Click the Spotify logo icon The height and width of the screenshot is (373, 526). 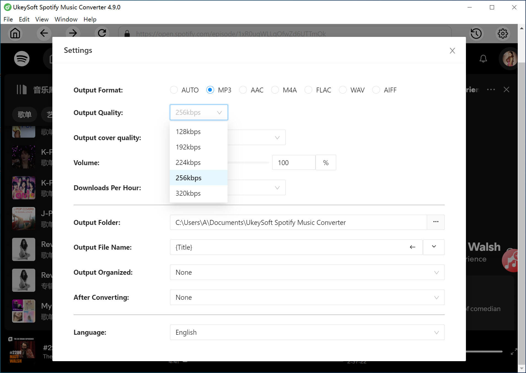coord(22,59)
